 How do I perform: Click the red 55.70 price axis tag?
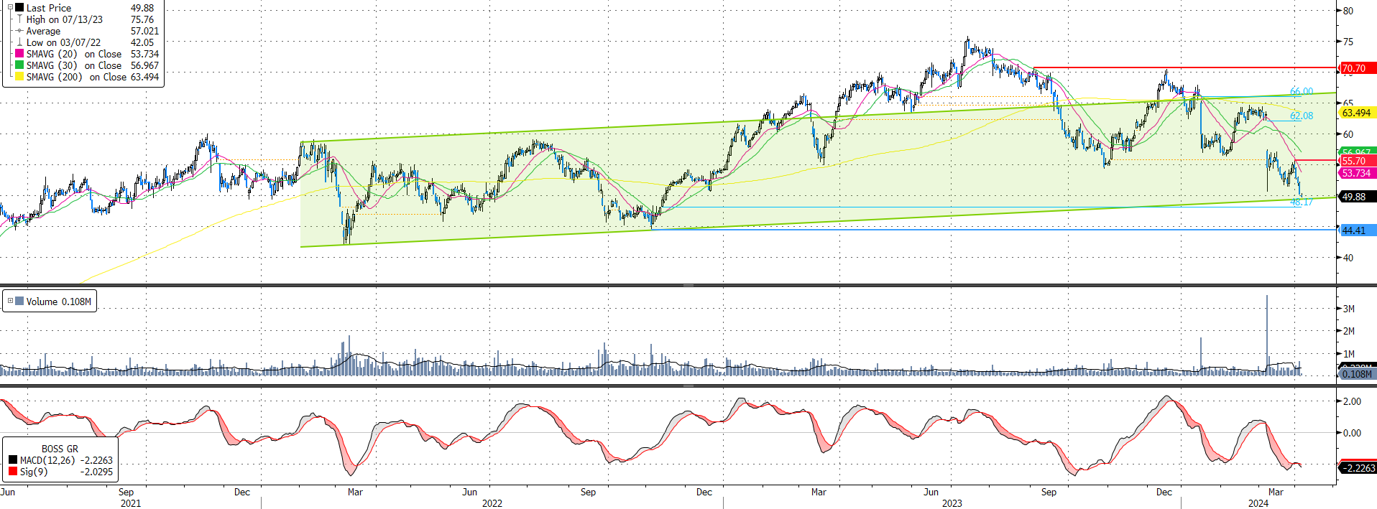click(1358, 162)
